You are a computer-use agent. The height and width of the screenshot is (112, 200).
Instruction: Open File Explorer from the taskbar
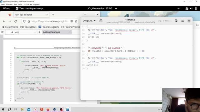[x=22, y=109]
